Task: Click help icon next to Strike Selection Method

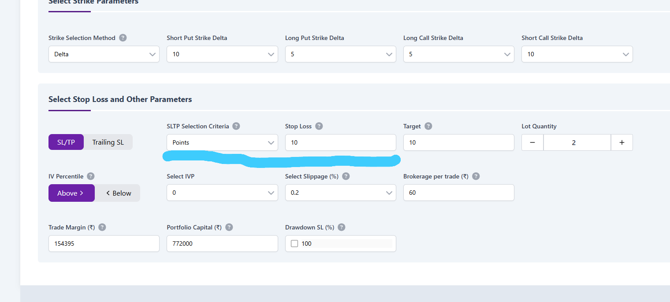Action: click(x=123, y=38)
